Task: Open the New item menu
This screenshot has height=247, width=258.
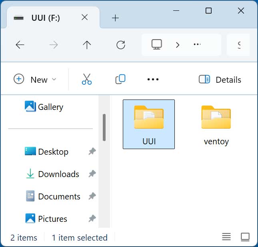Action: [35, 80]
